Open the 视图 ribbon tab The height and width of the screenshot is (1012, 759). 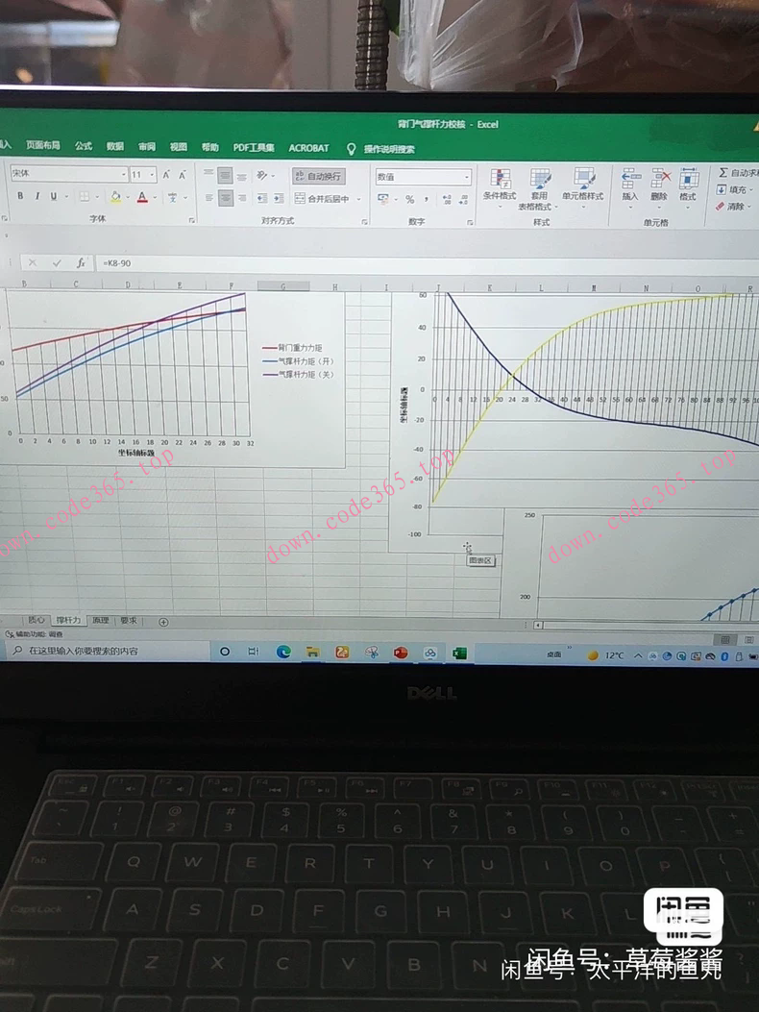[x=178, y=147]
